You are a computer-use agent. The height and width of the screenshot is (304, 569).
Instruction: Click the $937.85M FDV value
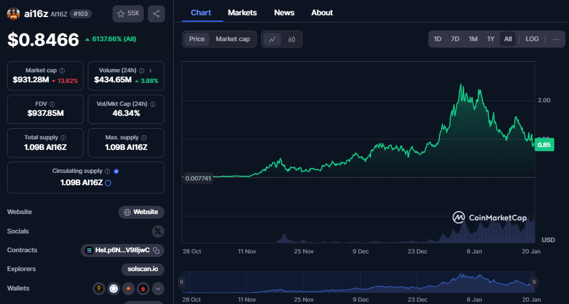[x=45, y=113]
